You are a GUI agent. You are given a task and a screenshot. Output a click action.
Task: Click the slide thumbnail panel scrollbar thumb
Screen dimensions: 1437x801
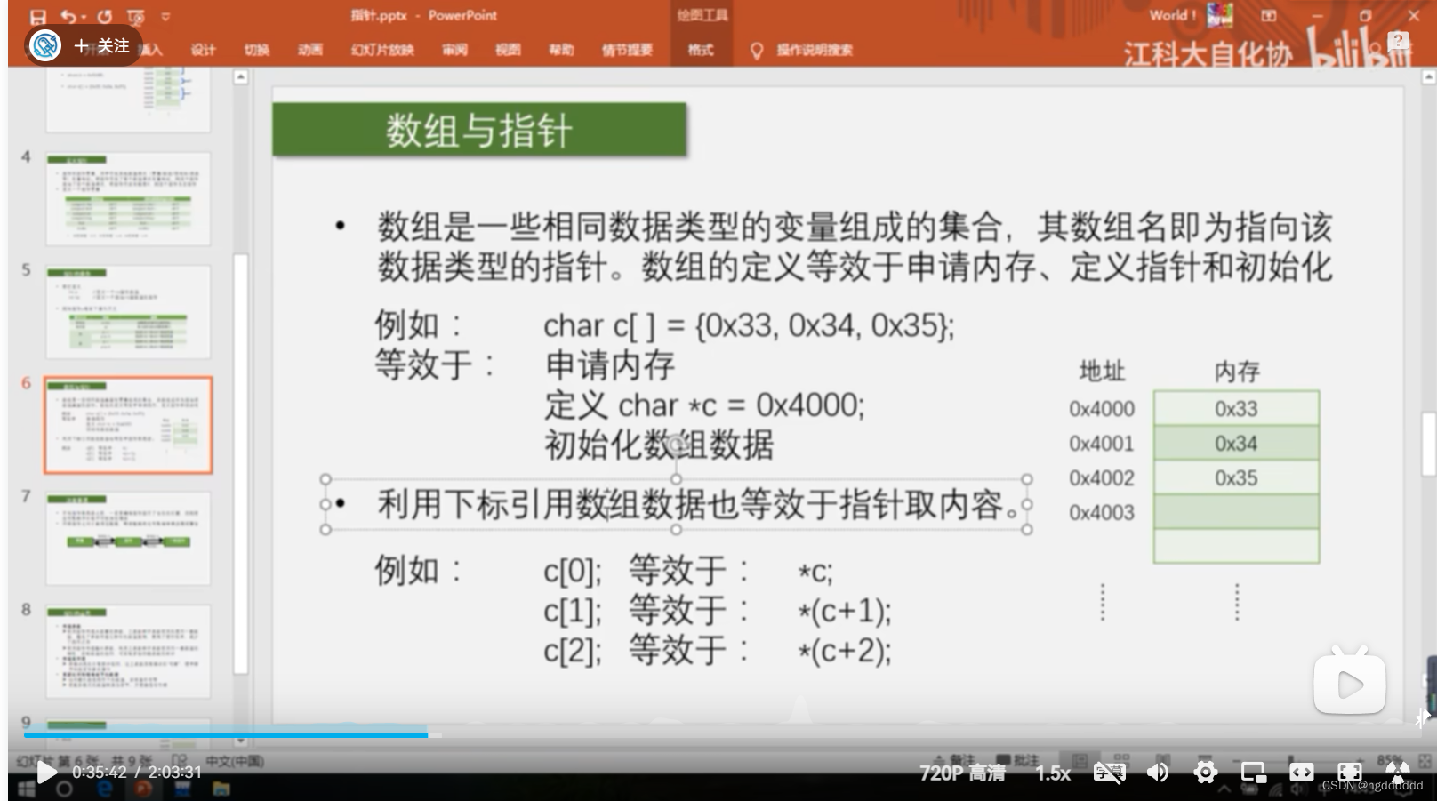click(x=240, y=462)
